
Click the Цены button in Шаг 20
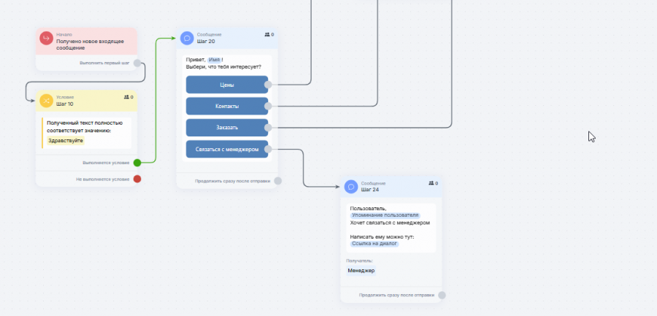point(227,85)
